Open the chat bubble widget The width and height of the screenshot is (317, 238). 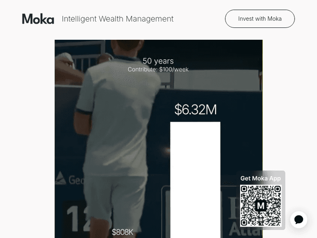tap(298, 219)
